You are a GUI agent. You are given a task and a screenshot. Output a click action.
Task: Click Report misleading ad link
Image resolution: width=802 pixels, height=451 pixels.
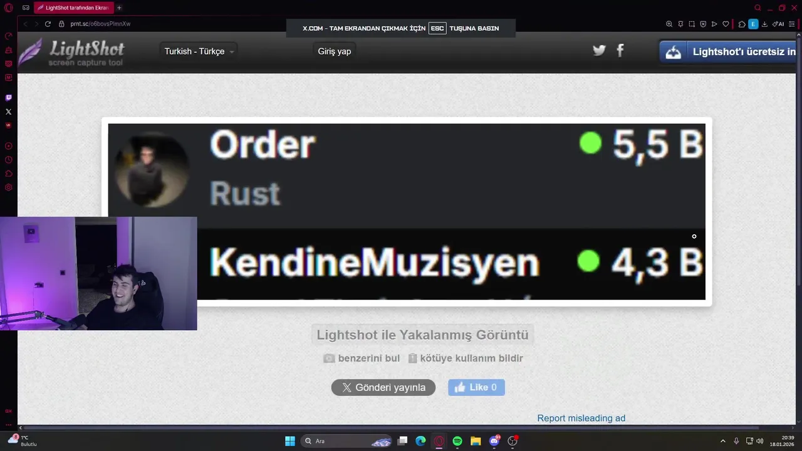581,418
